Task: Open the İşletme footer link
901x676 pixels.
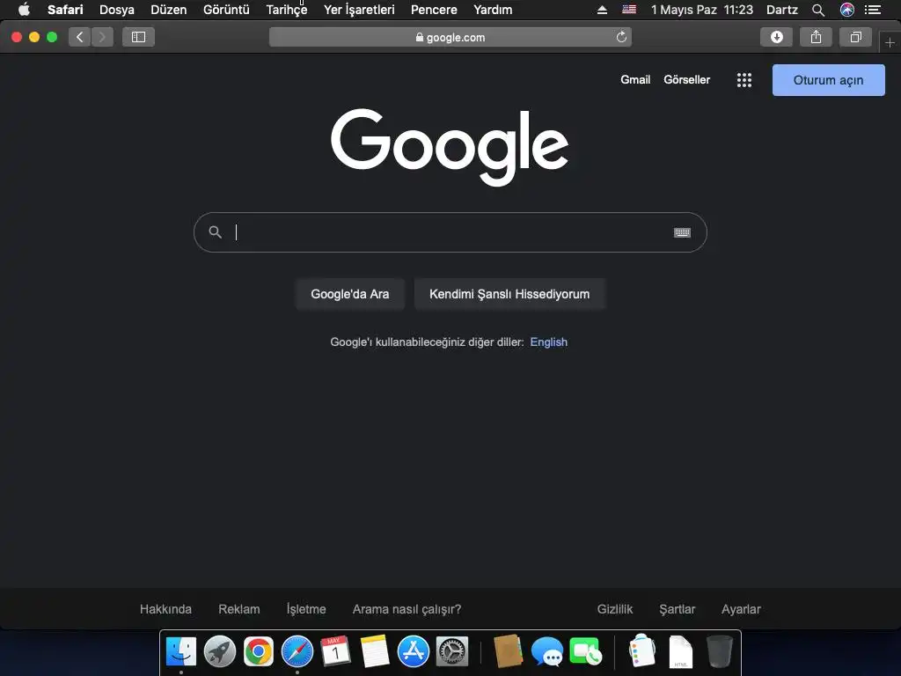Action: coord(305,609)
